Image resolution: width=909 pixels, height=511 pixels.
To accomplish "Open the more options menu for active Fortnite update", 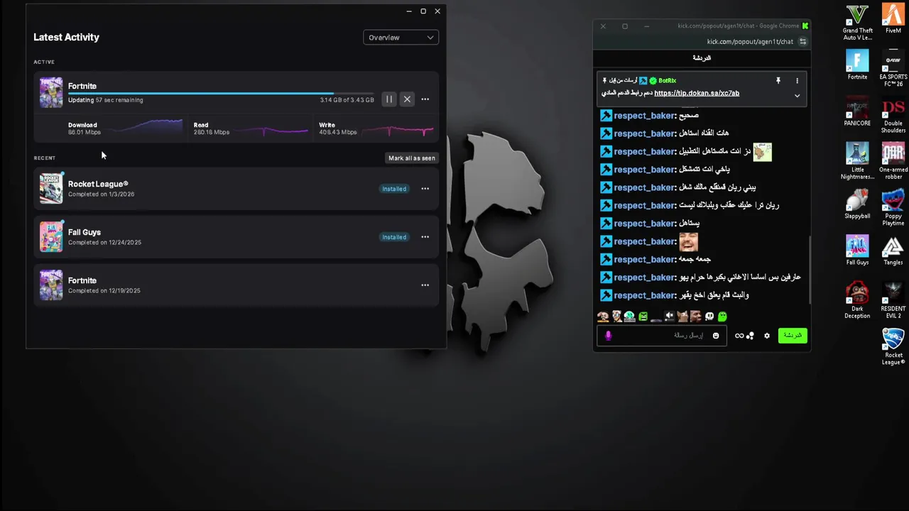I will (425, 99).
